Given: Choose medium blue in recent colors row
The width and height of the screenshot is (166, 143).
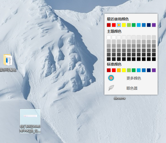Looking at the screenshot, I should (144, 25).
